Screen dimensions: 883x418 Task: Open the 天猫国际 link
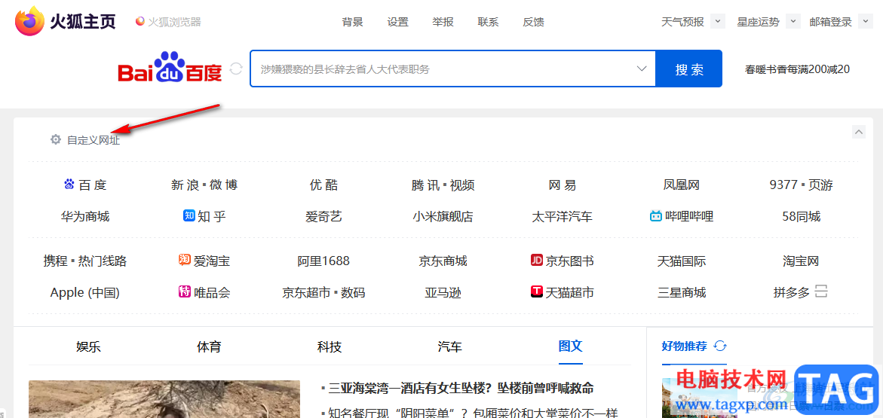682,261
